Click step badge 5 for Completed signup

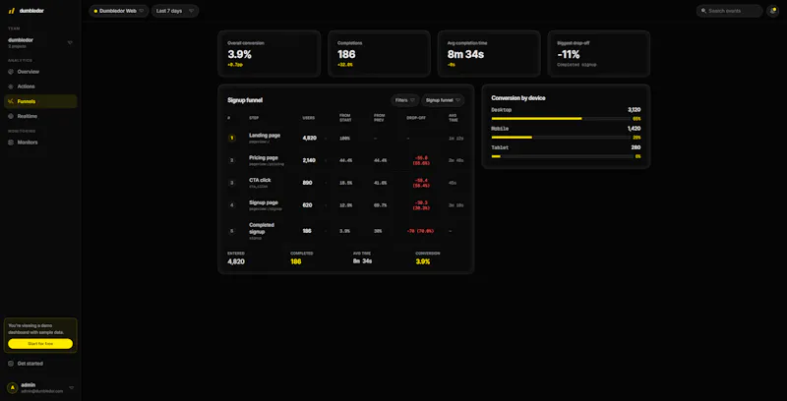click(232, 231)
